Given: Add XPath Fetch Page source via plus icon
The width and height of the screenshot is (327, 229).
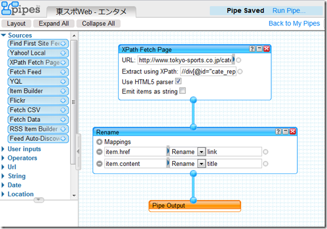Looking at the screenshot, I should click(x=63, y=63).
